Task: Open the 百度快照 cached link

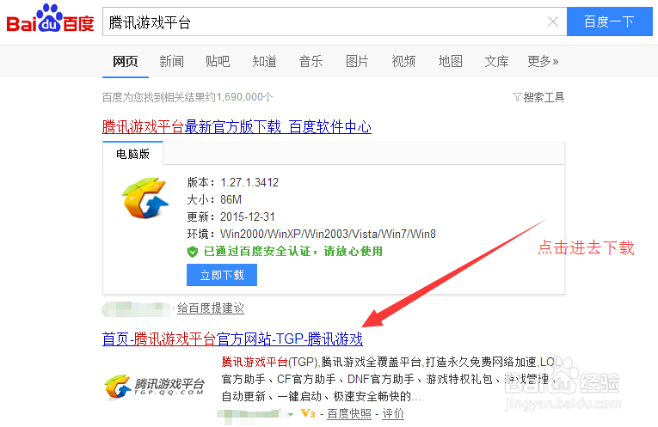Action: 349,414
